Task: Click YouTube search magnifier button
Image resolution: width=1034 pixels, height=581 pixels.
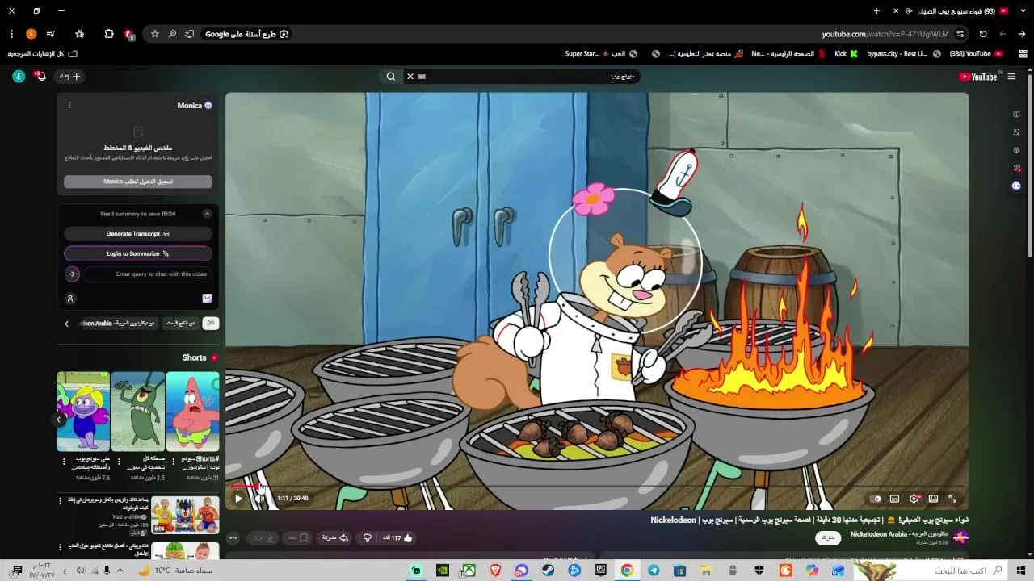Action: point(391,77)
